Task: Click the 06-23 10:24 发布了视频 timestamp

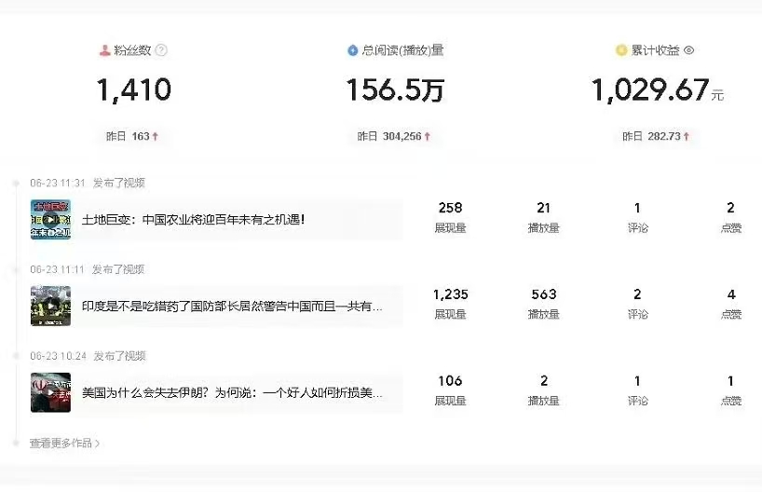Action: tap(88, 356)
